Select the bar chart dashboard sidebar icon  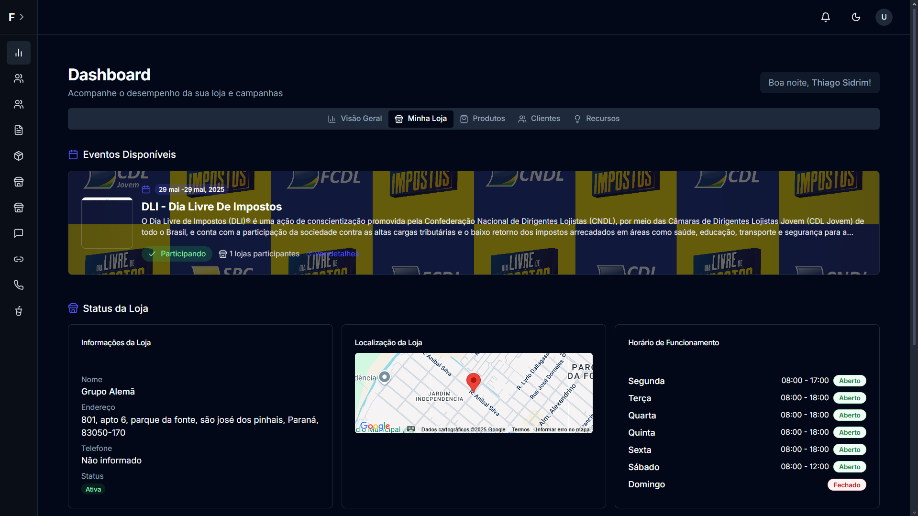19,53
